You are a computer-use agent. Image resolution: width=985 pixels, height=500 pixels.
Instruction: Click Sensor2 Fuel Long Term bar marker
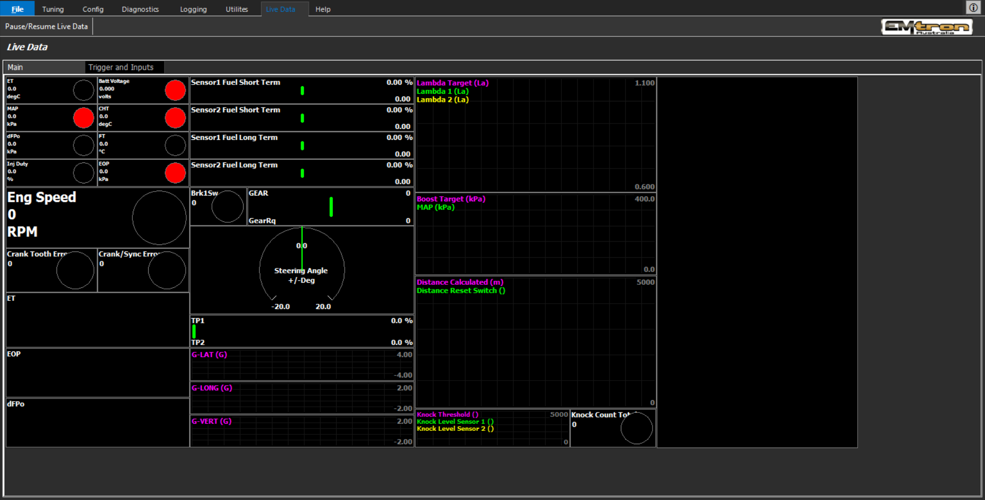tap(302, 174)
